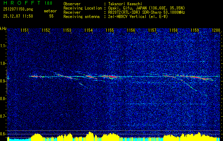Click the kHz axis unit label

(3, 29)
